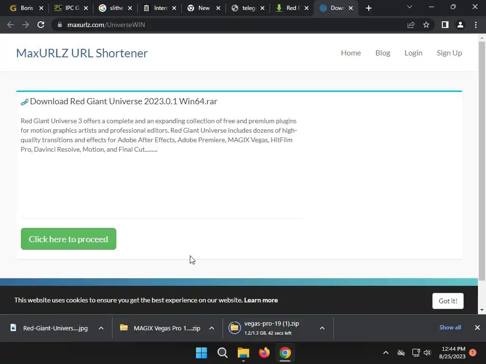Close the active Down tab

click(x=351, y=8)
